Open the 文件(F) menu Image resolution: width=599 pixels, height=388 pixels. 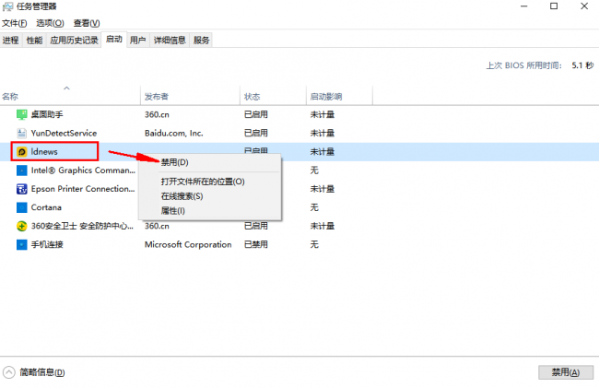[15, 23]
